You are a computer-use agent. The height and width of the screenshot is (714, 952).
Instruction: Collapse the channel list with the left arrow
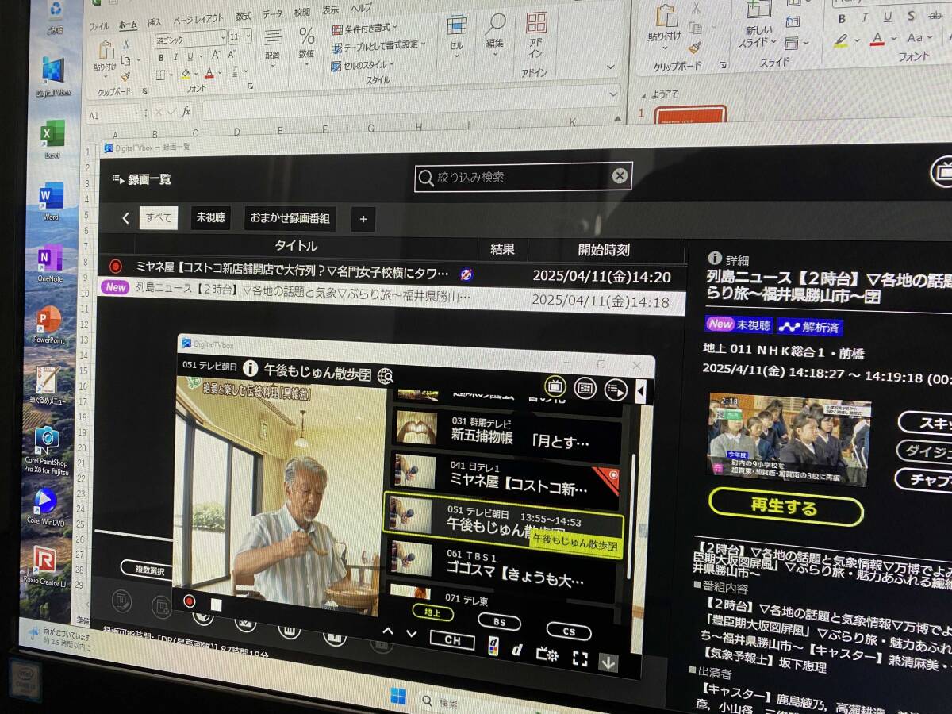641,390
